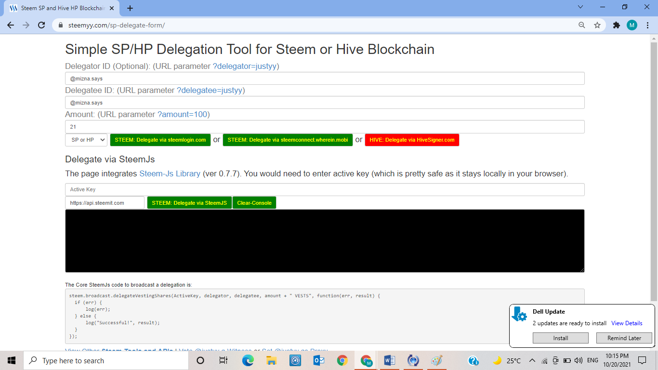Click inside the black console area
658x370 pixels.
325,241
